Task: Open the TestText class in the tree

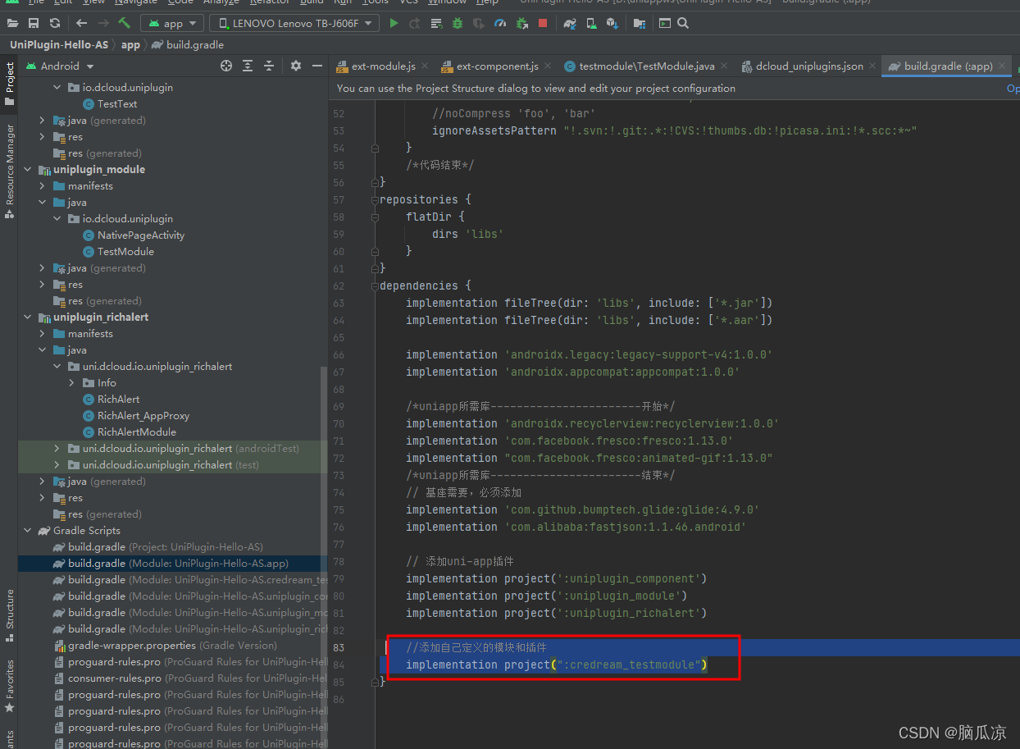Action: click(117, 104)
